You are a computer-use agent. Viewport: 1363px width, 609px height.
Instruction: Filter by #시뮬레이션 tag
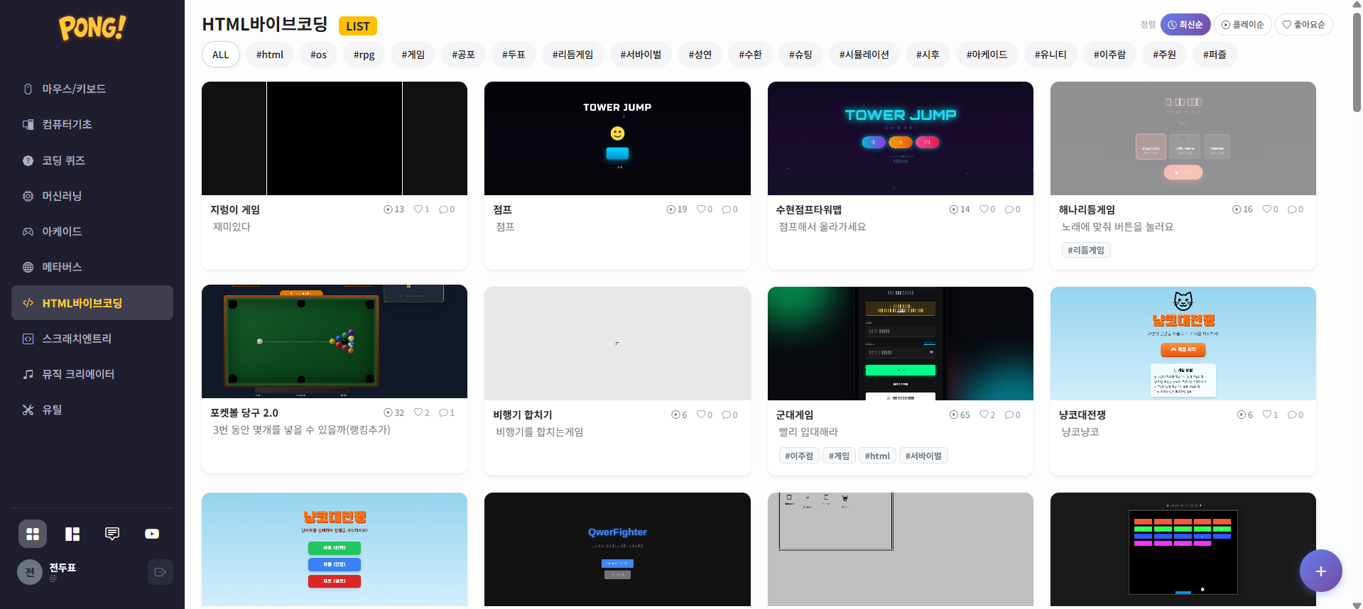pyautogui.click(x=864, y=55)
